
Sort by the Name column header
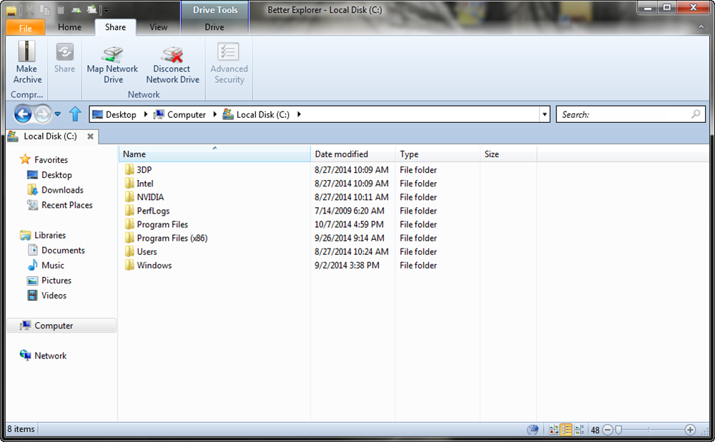[214, 154]
